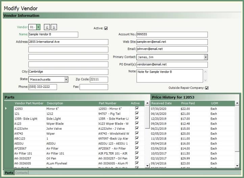Sort by Vendor Part Number column header
244x178 pixels.
(x=29, y=103)
